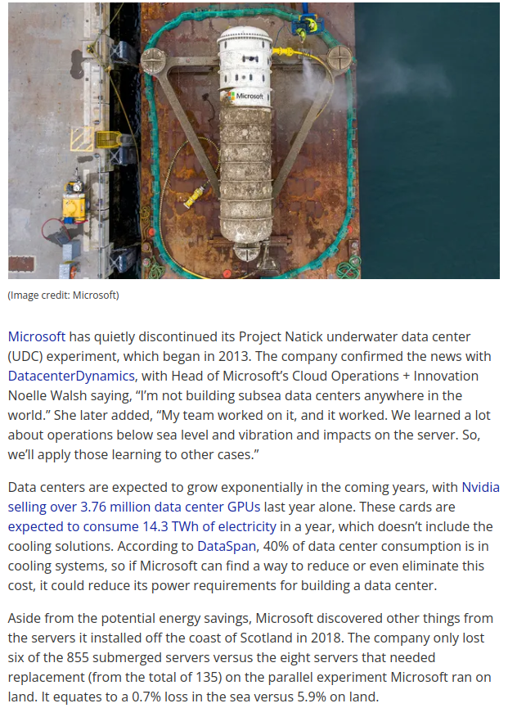Click the 'Image credit: Microsoft' caption
508x708 pixels.
coord(63,295)
